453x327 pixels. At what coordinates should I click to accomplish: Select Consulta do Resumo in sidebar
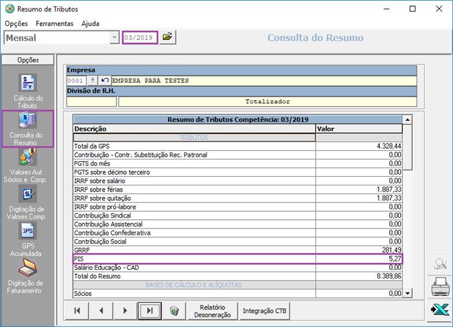coord(28,128)
